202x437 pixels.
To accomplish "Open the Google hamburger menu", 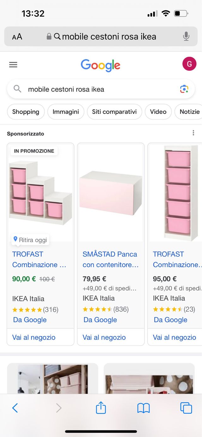I will [x=13, y=65].
